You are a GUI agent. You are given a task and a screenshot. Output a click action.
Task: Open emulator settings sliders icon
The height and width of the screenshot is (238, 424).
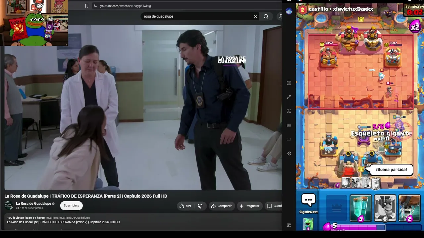coord(289,111)
